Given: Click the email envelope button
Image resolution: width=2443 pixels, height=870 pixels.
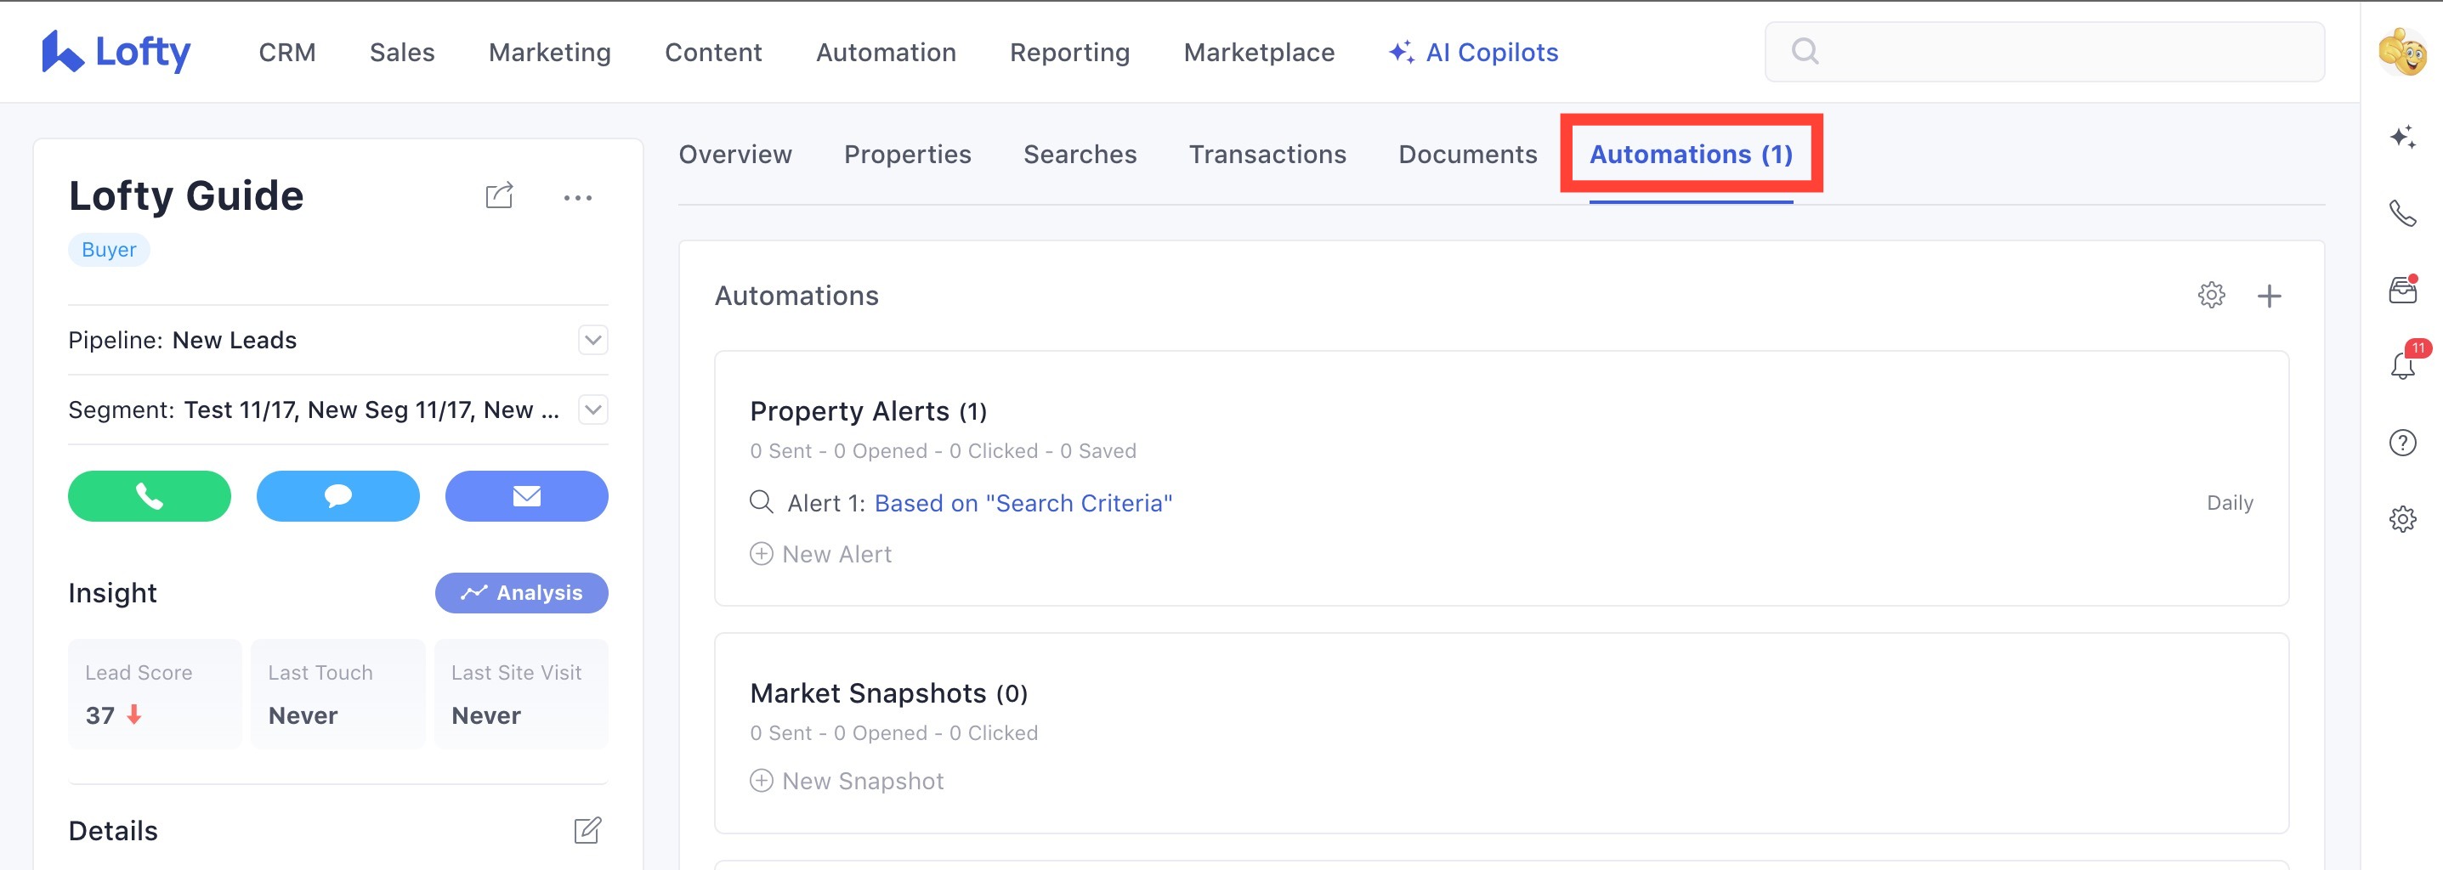Looking at the screenshot, I should tap(526, 495).
